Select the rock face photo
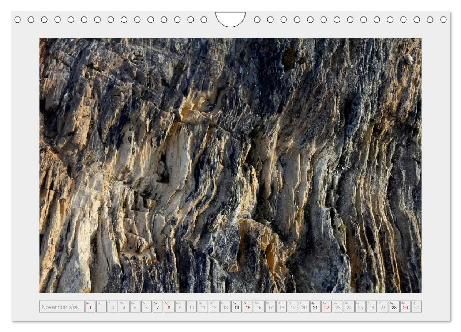The height and width of the screenshot is (332, 461). click(230, 165)
